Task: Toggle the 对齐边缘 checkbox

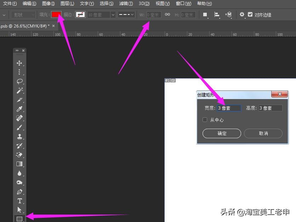Action: (250, 14)
